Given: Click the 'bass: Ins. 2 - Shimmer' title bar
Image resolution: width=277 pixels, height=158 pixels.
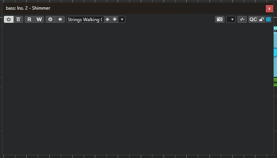Looking at the screenshot, I should 116,8.
